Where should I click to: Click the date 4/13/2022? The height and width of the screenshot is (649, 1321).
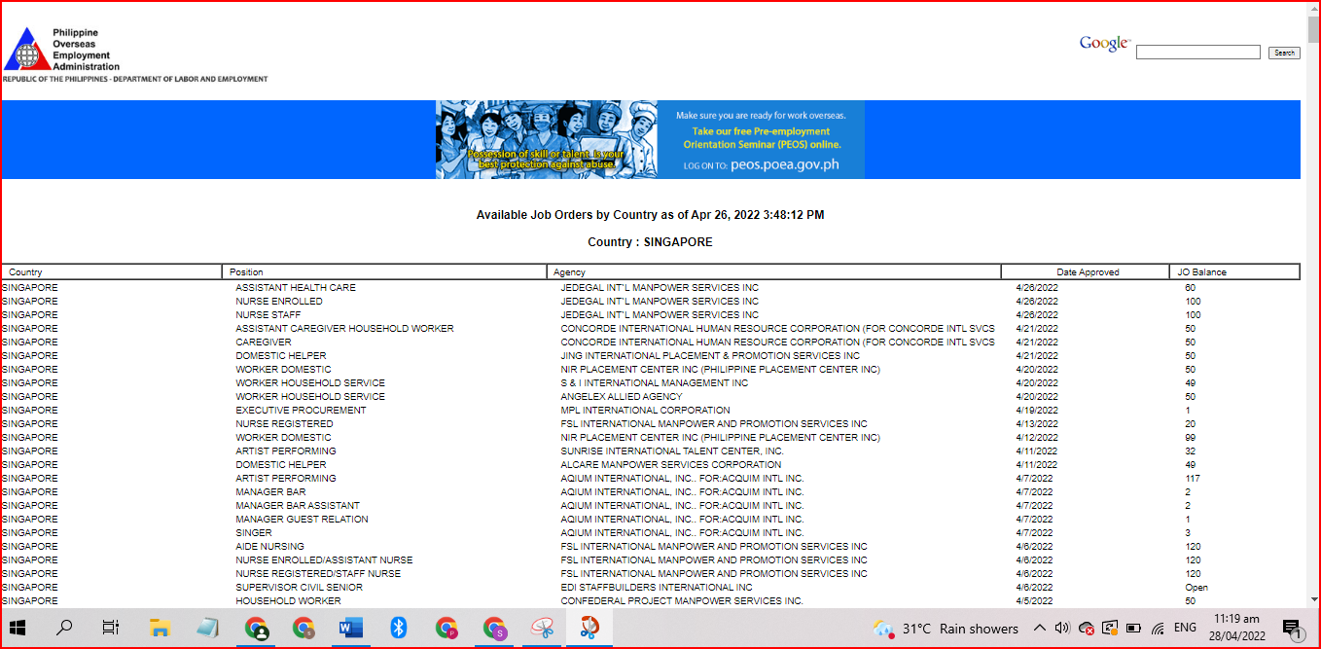(1035, 424)
